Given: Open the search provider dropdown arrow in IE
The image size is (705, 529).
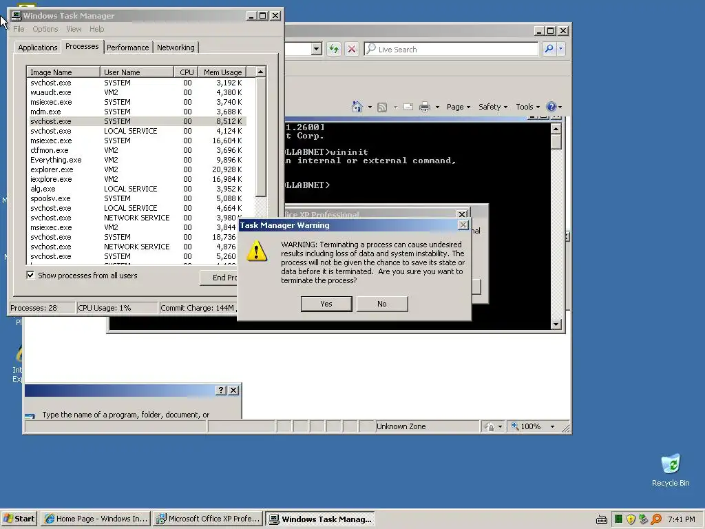Looking at the screenshot, I should click(x=560, y=49).
